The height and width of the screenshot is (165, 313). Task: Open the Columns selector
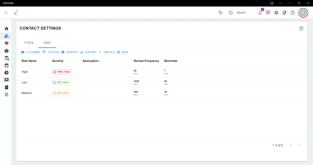coord(31,52)
